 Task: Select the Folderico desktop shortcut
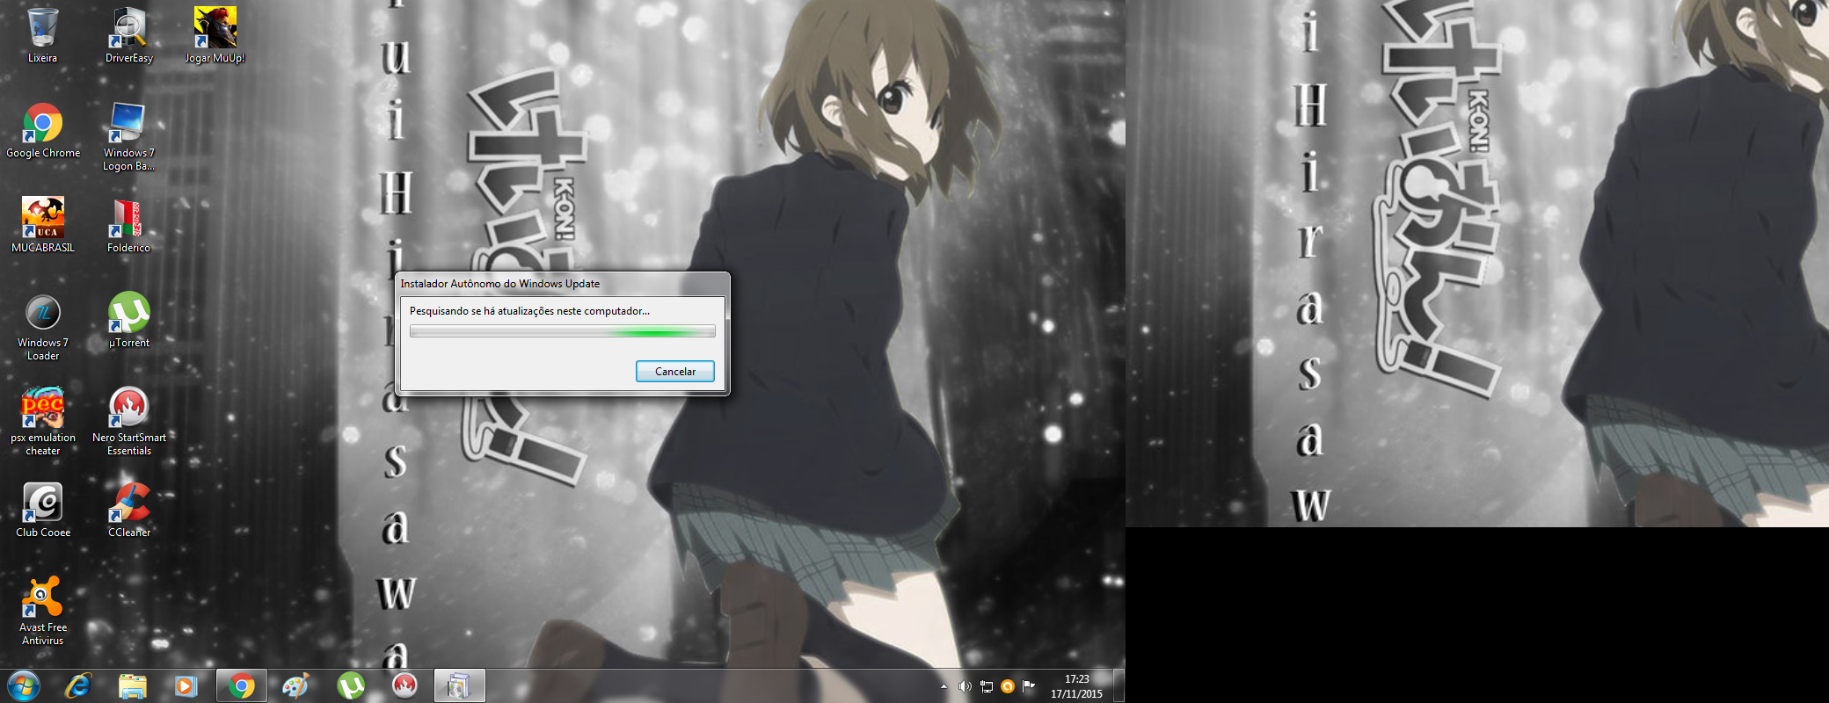[128, 220]
